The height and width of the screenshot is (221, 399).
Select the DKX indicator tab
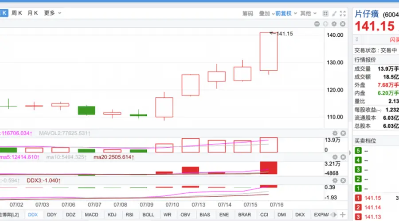point(300,215)
